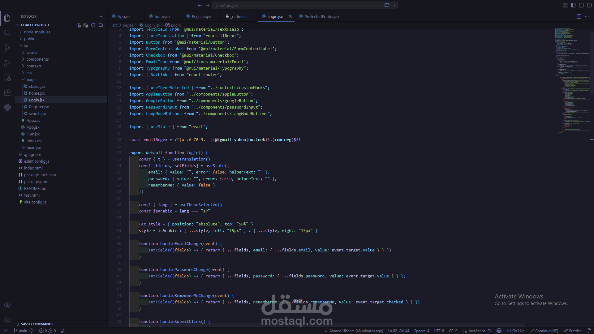594x334 pixels.
Task: Click Ln 82, Col 44 position indicator
Action: [398, 331]
